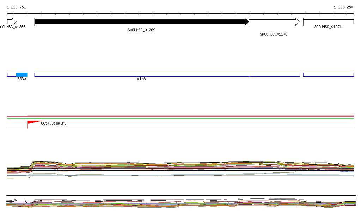Click the black SAOUHSC_01269 gene arrow

coord(141,22)
